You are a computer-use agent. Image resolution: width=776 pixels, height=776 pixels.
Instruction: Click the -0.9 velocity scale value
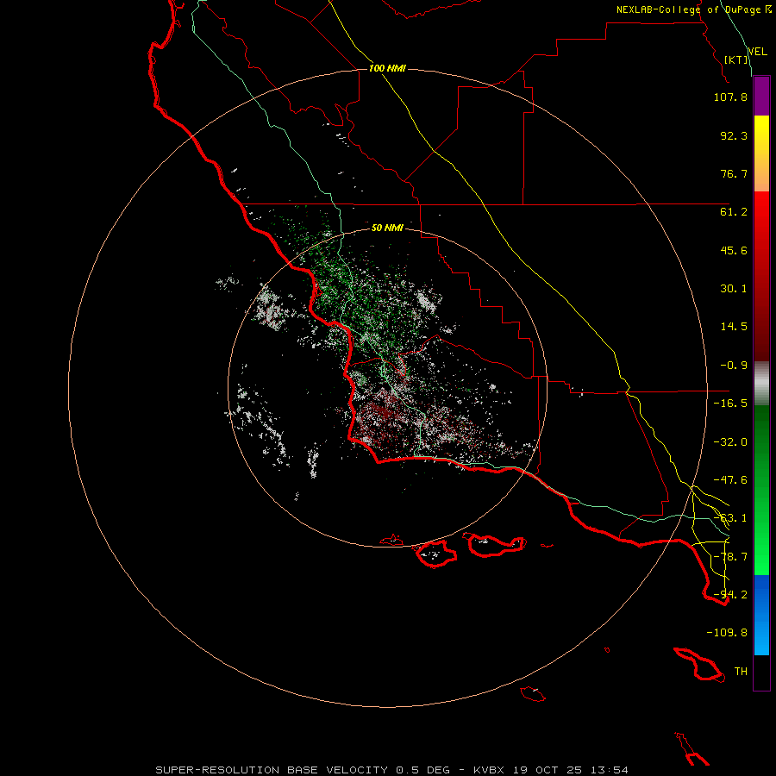click(734, 366)
